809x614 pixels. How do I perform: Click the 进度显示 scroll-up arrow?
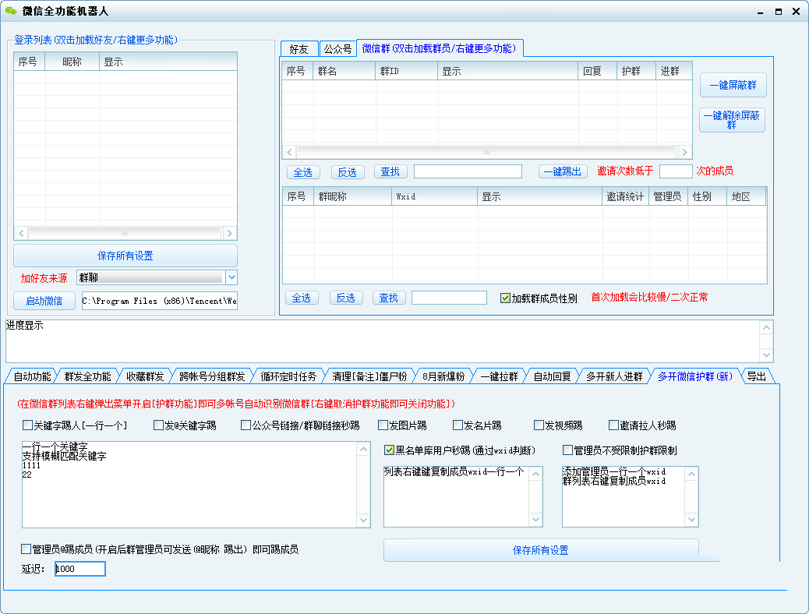[767, 327]
